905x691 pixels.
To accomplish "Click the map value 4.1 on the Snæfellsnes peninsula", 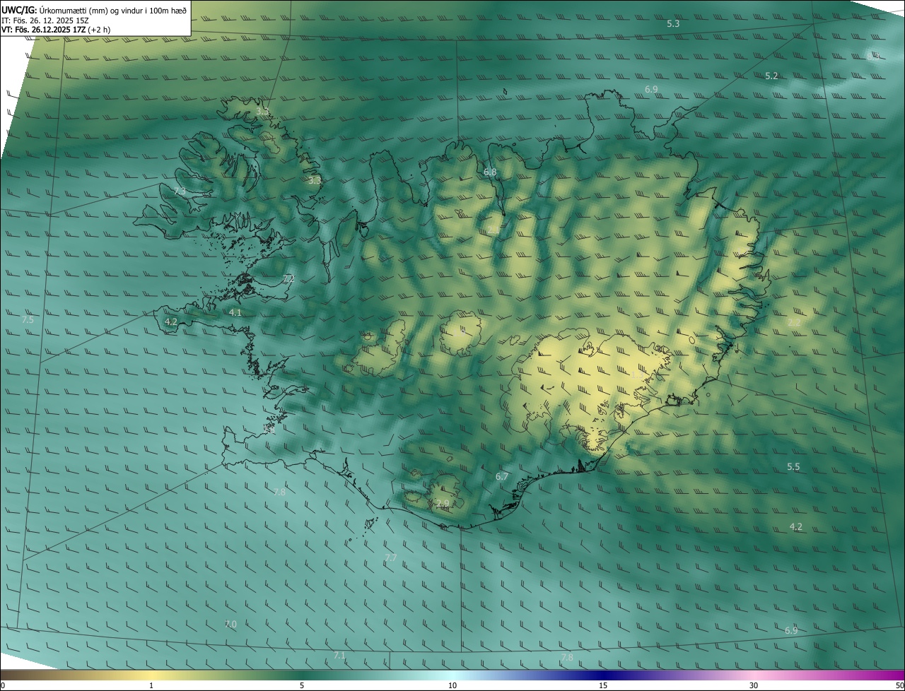I will click(x=235, y=312).
